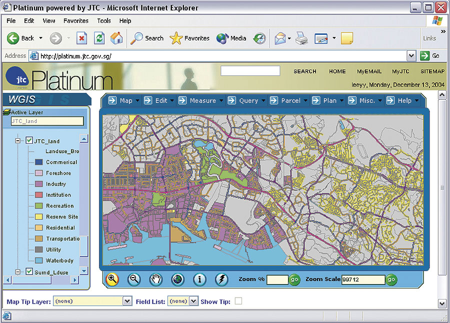Click the HOME link in the banner

click(337, 71)
